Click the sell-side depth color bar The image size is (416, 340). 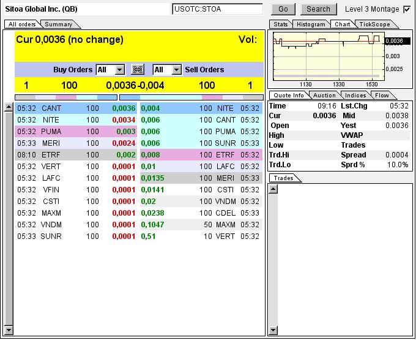[x=191, y=97]
